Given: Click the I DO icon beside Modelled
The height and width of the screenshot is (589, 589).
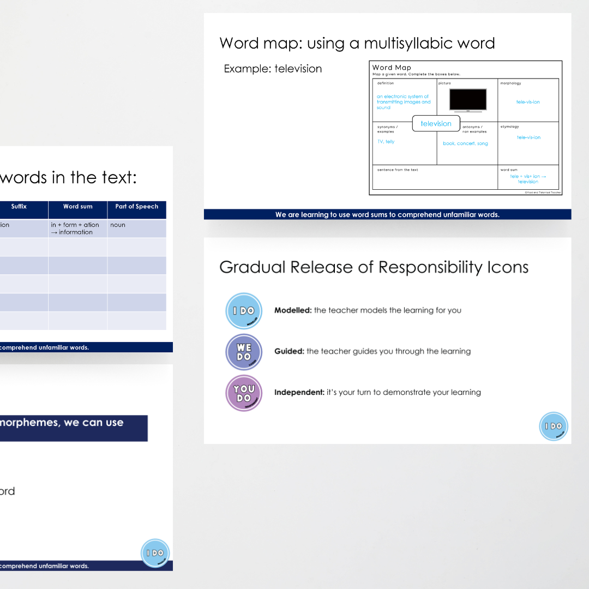Looking at the screenshot, I should coord(244,311).
